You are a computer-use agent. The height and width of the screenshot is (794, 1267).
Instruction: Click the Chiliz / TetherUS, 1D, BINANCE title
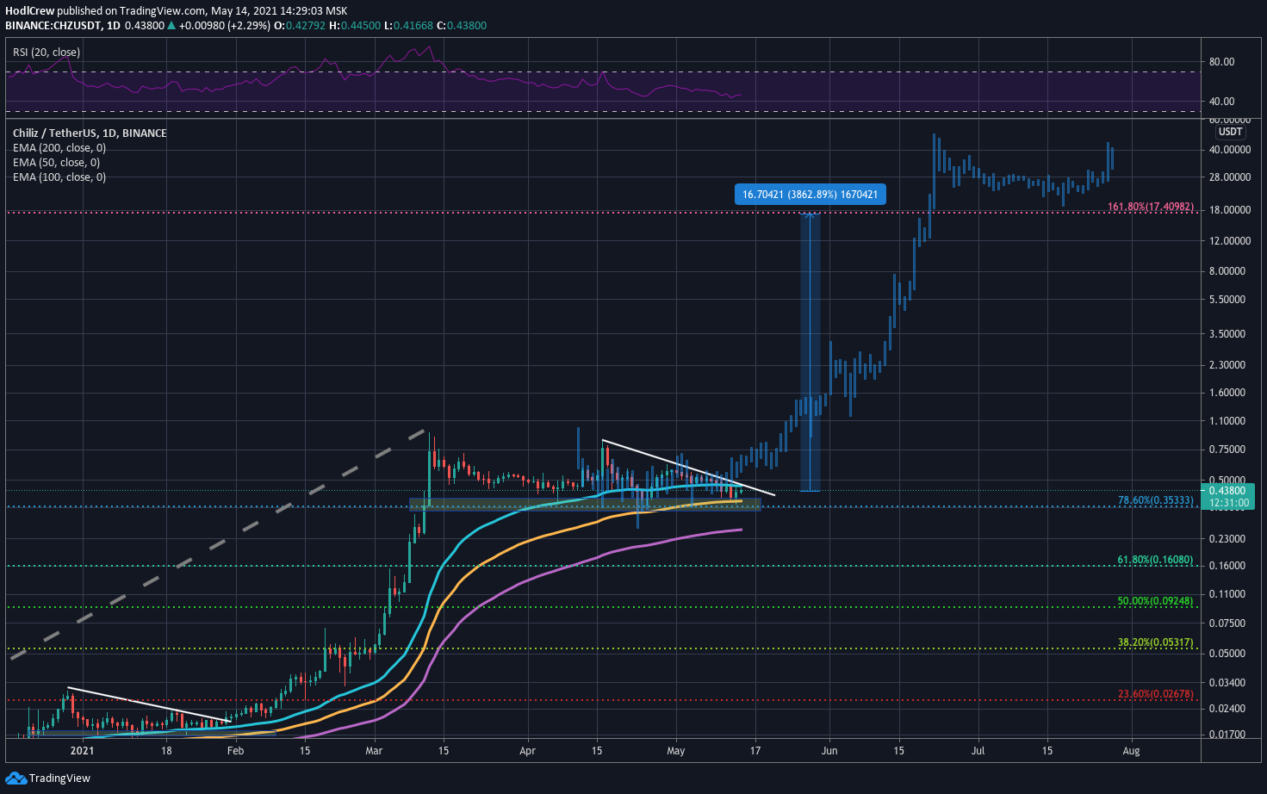[90, 133]
